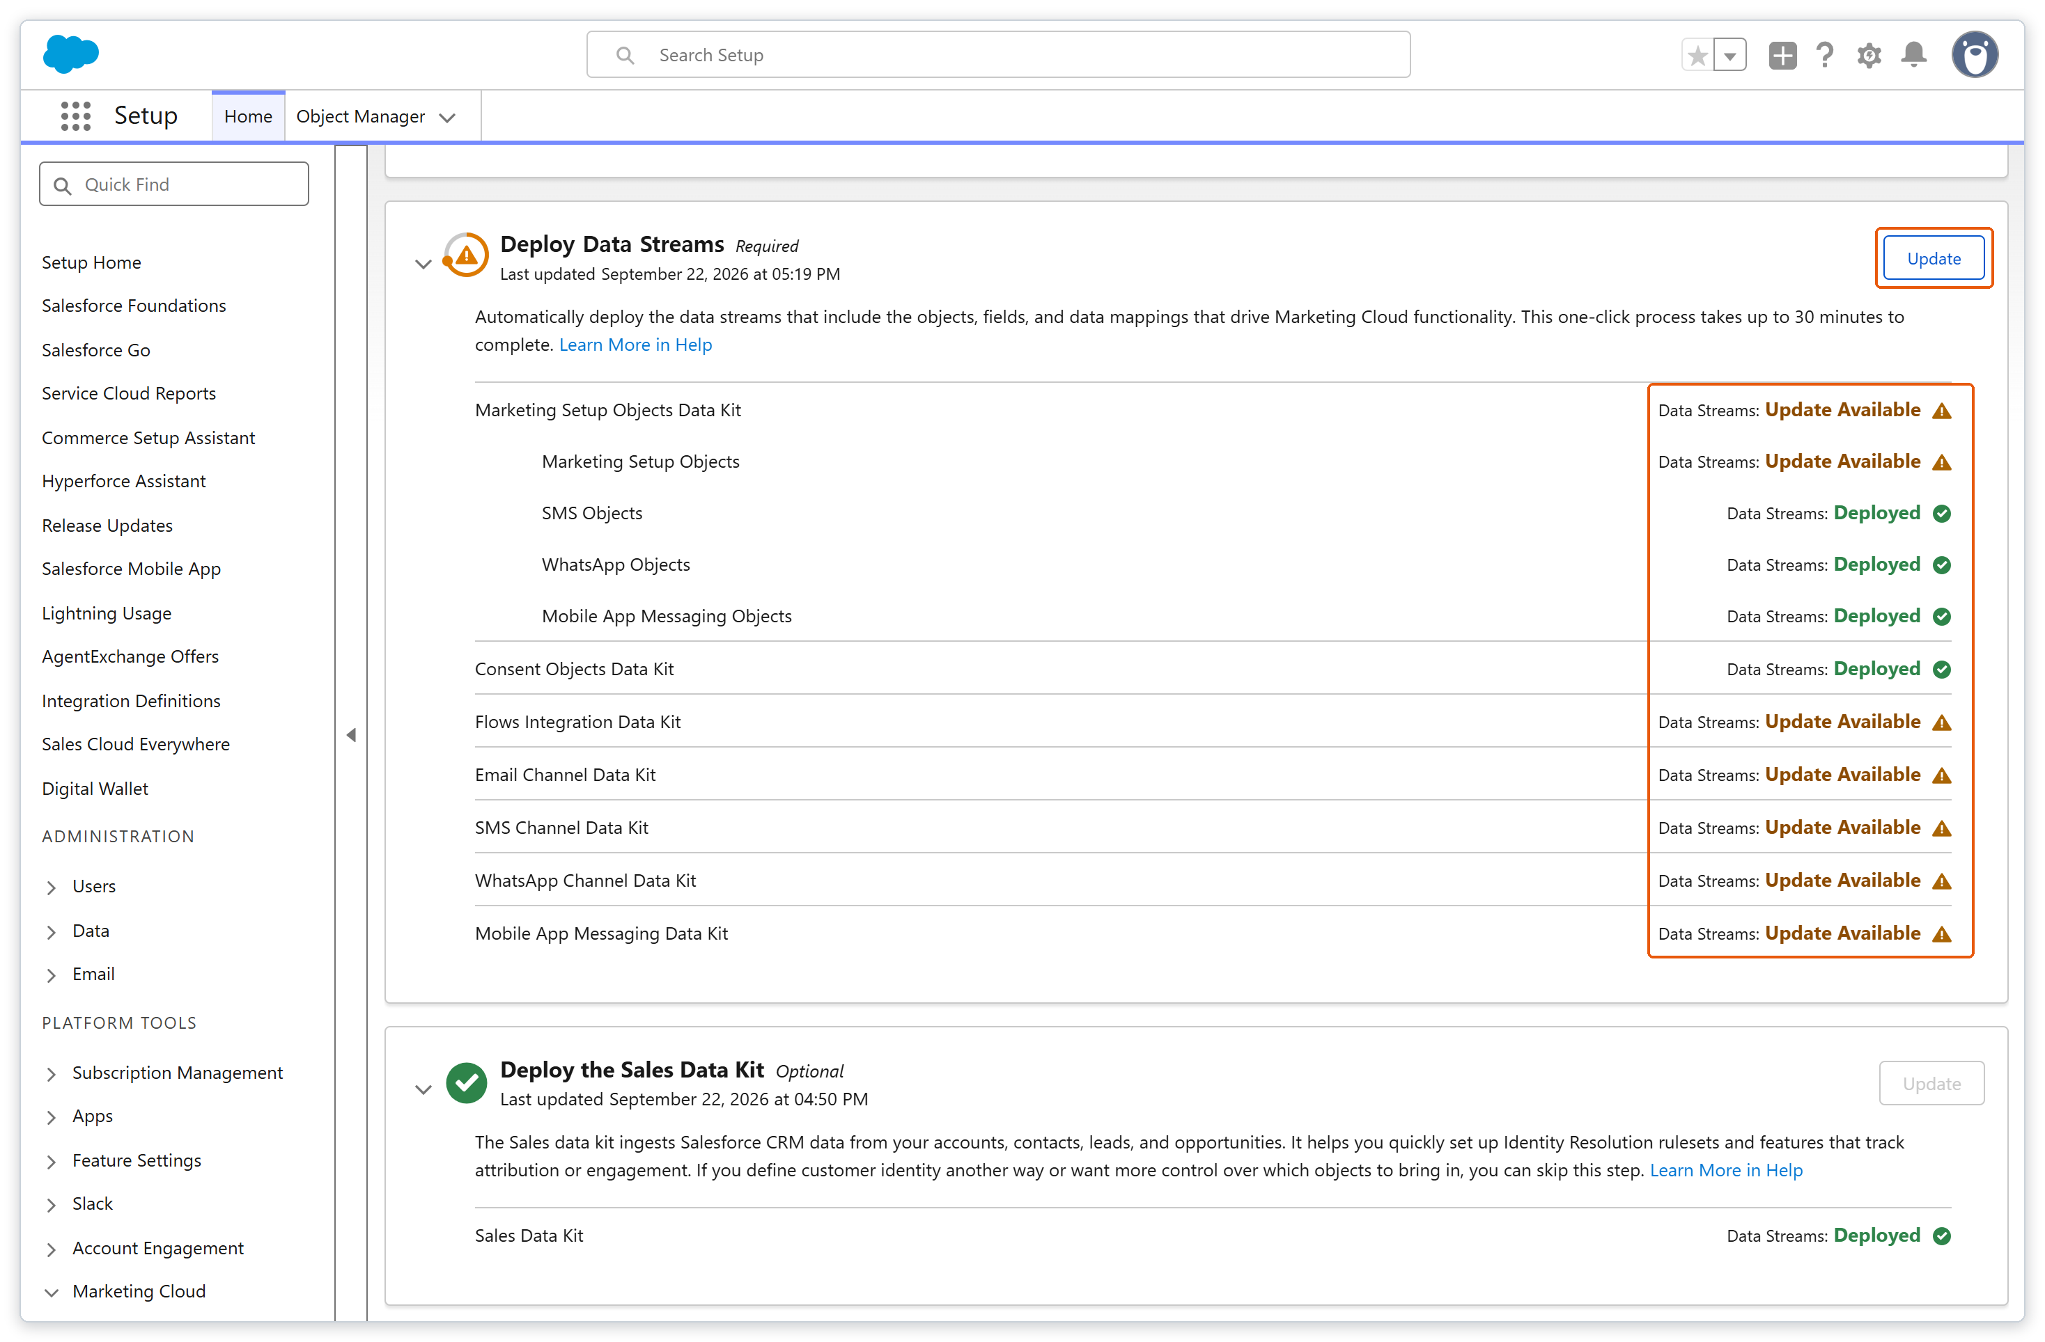Click the warning triangle in Email Channel Data Kit row

coord(1941,775)
